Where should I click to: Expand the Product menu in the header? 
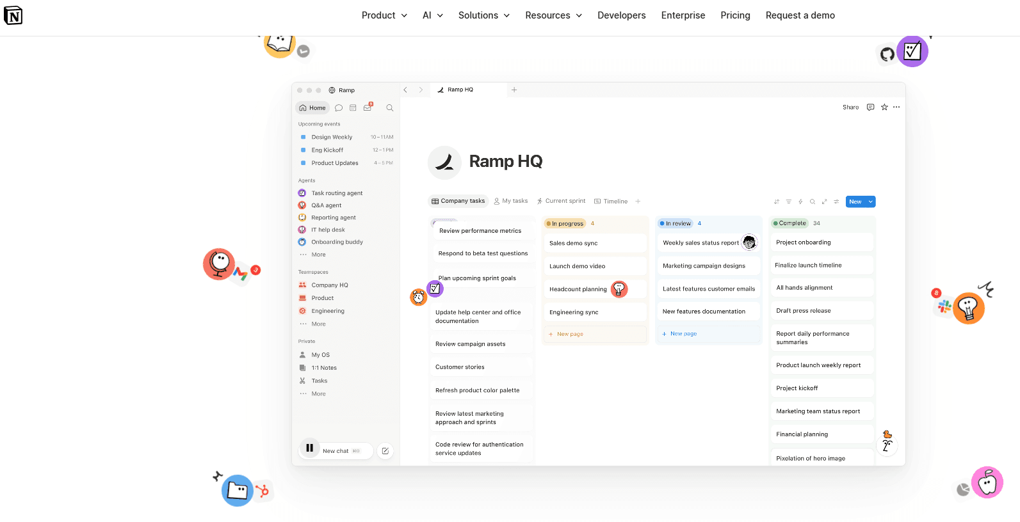384,15
